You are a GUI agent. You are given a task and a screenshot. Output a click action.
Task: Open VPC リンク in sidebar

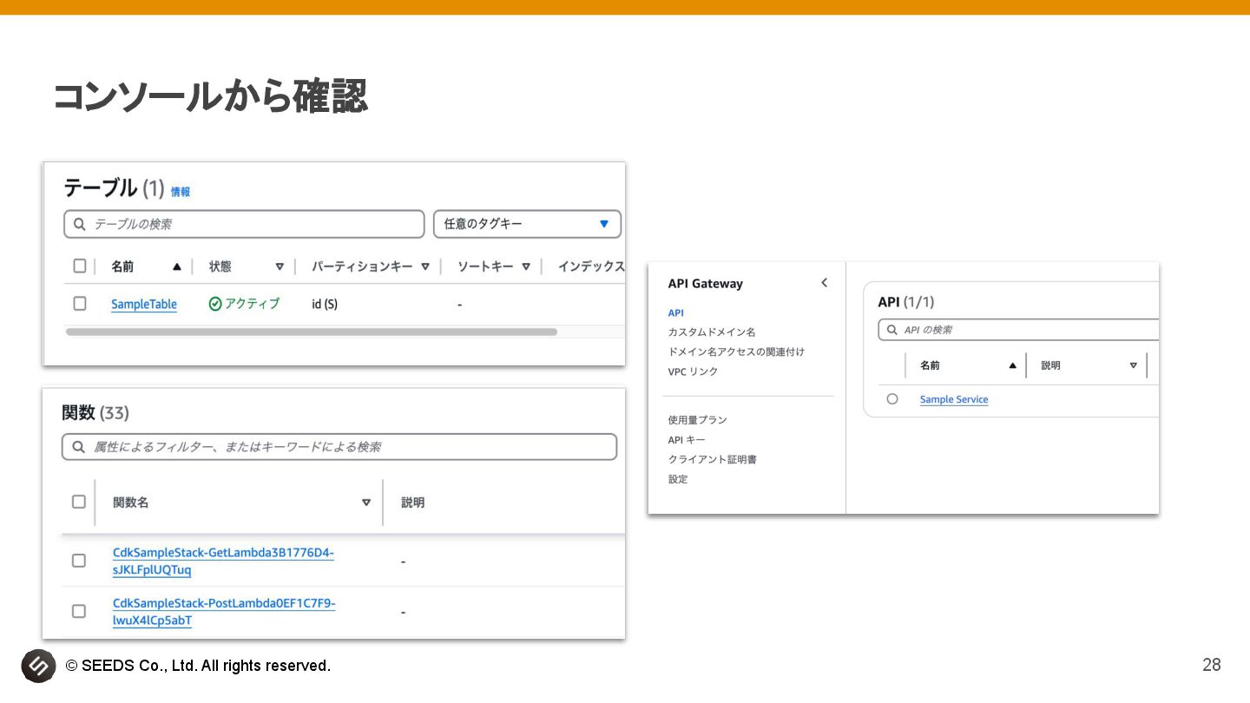coord(693,371)
